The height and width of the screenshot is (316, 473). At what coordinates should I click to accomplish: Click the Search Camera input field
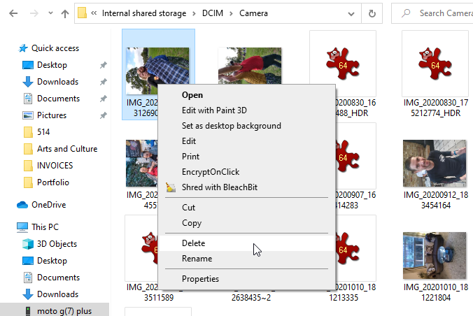pyautogui.click(x=441, y=13)
